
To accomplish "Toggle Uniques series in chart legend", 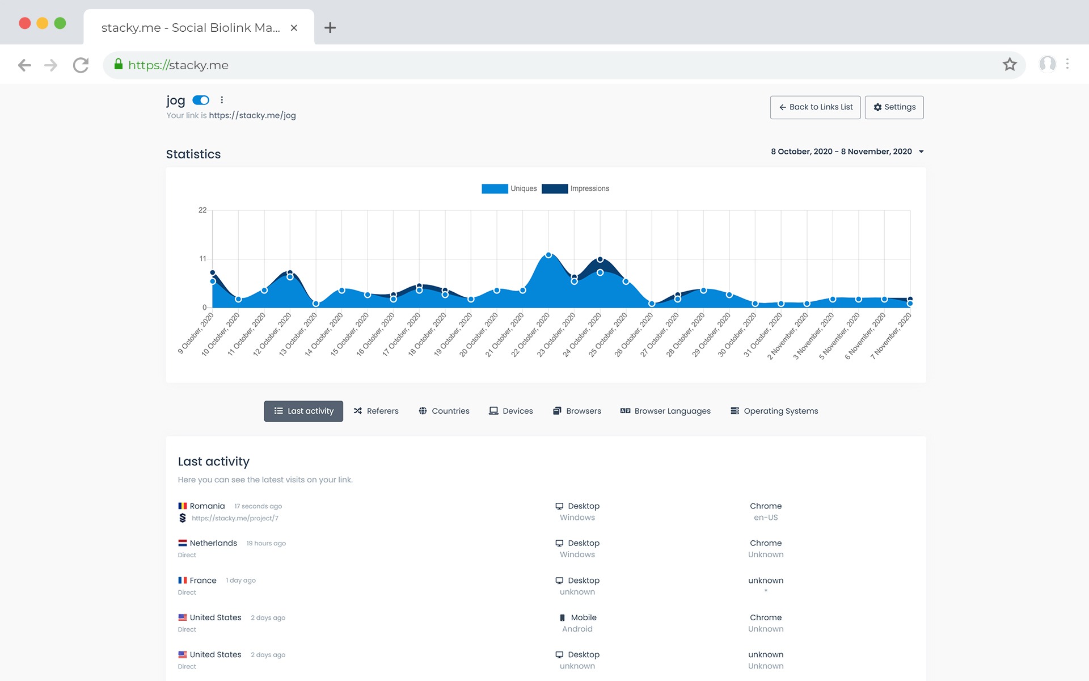I will [x=509, y=189].
